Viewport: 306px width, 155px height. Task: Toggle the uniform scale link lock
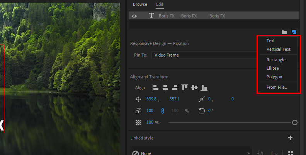point(162,111)
